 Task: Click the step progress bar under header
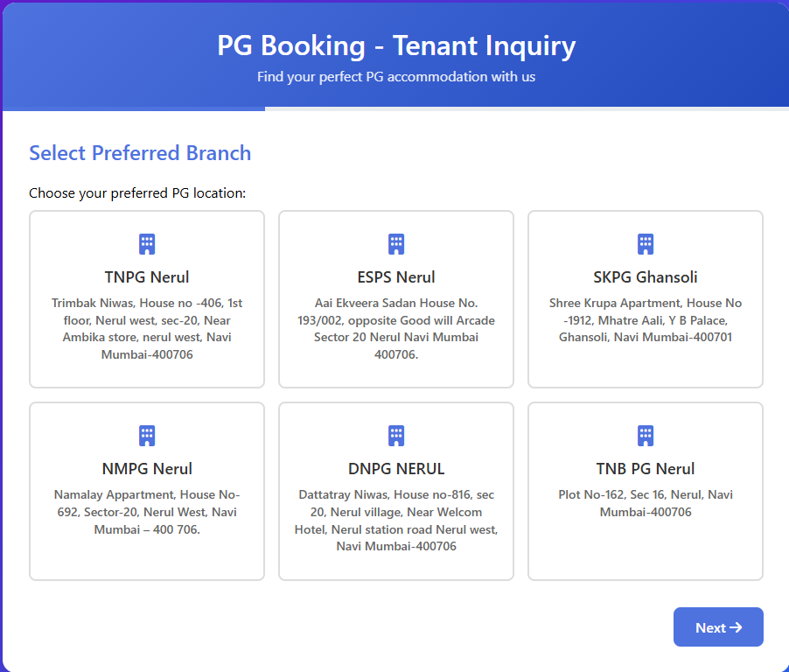(395, 109)
